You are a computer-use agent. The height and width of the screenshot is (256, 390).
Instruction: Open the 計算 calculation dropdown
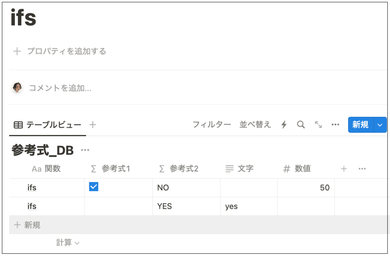[x=68, y=242]
